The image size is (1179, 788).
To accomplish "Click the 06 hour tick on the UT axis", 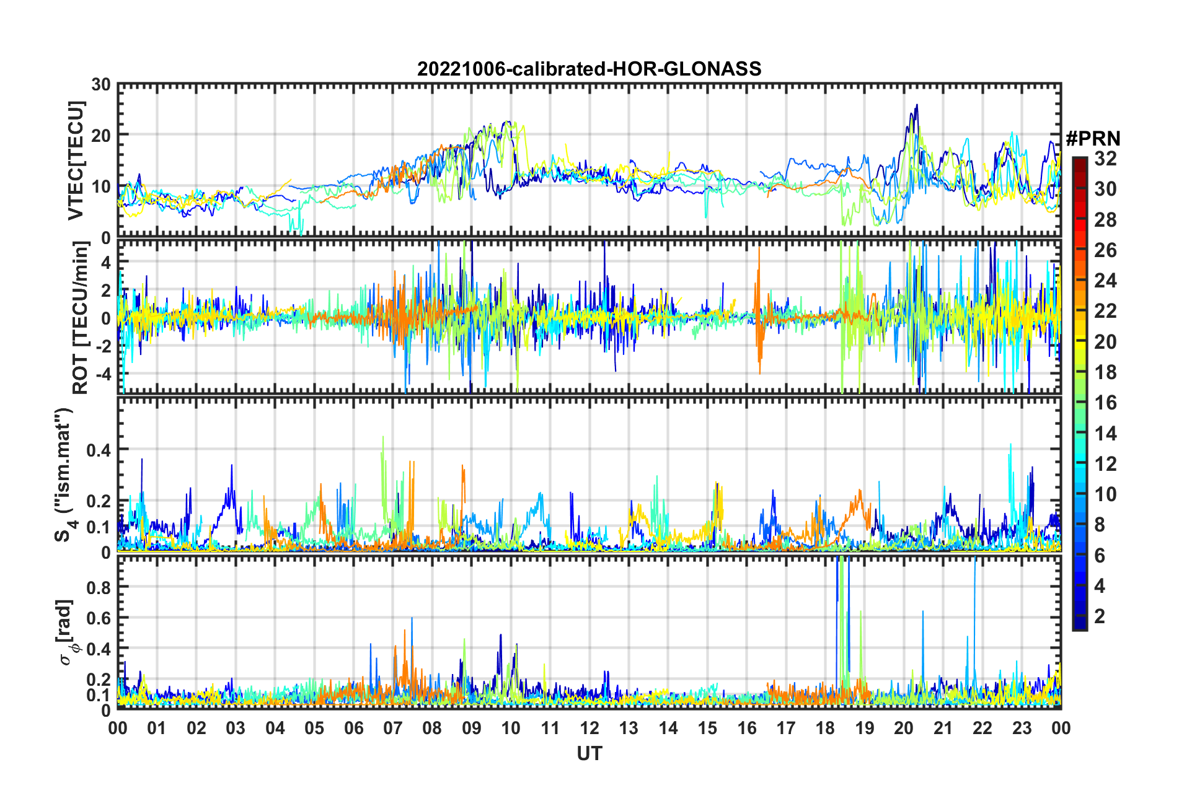I will 353,728.
